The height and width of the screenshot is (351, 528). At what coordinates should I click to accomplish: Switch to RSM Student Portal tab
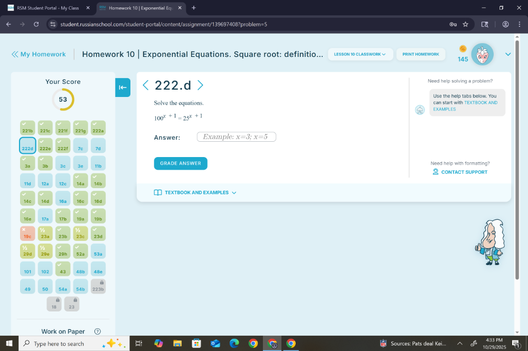coord(46,8)
